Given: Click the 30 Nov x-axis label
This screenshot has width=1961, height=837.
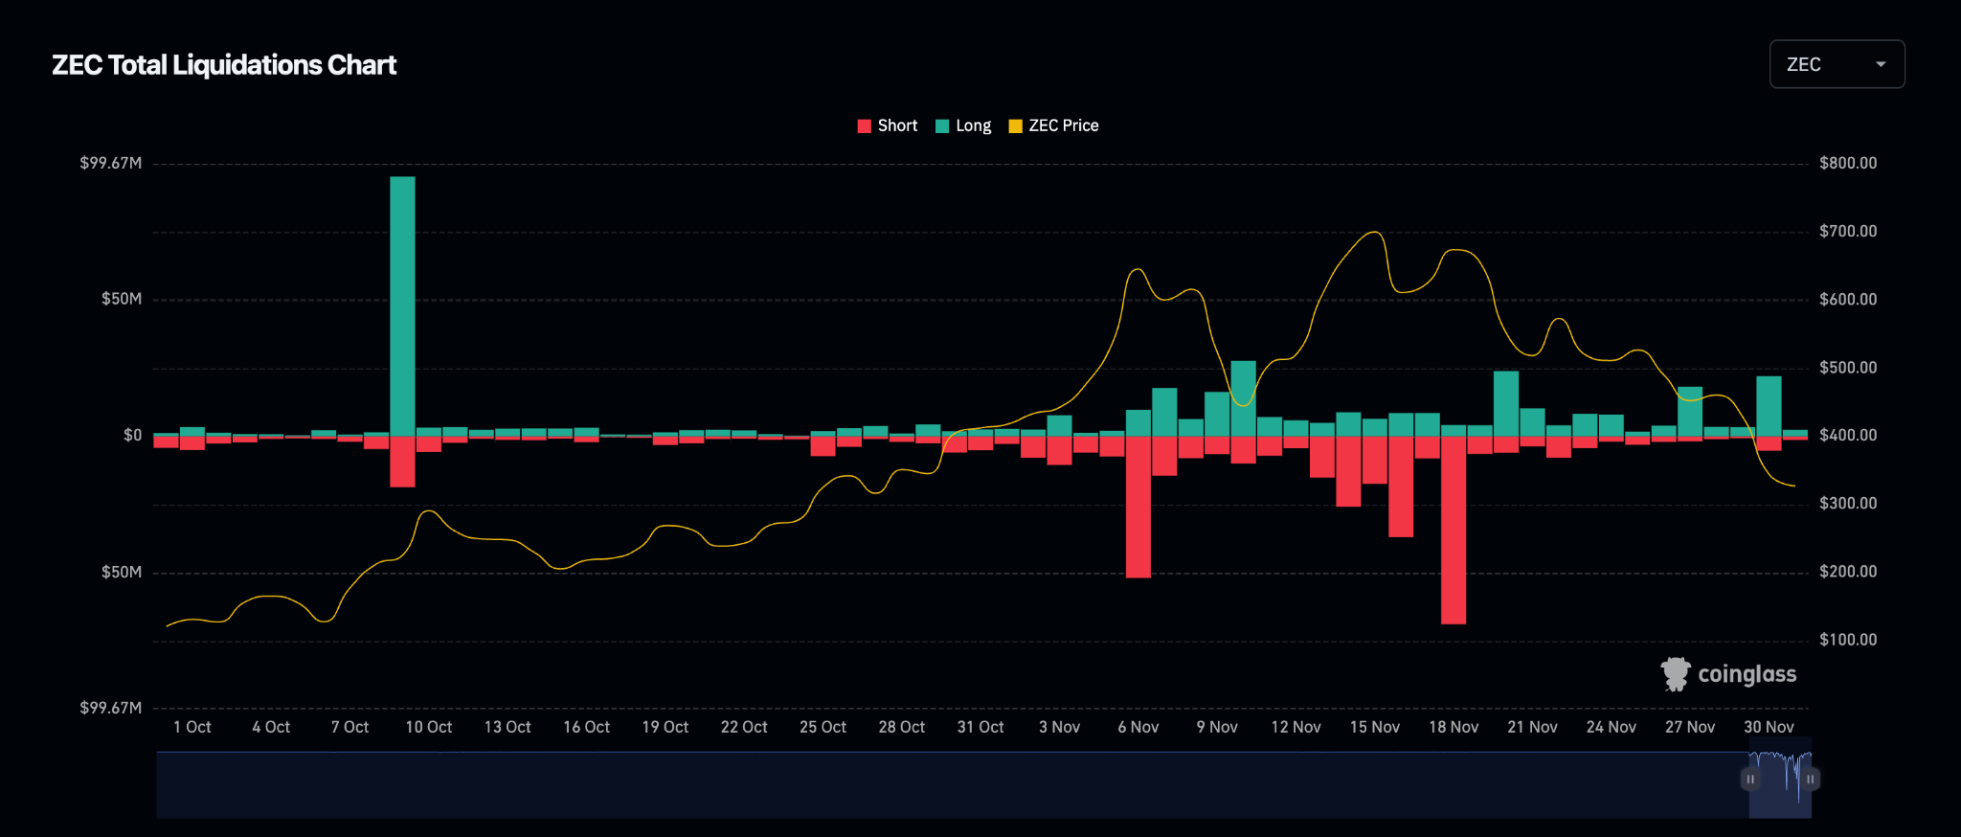Looking at the screenshot, I should (x=1769, y=727).
